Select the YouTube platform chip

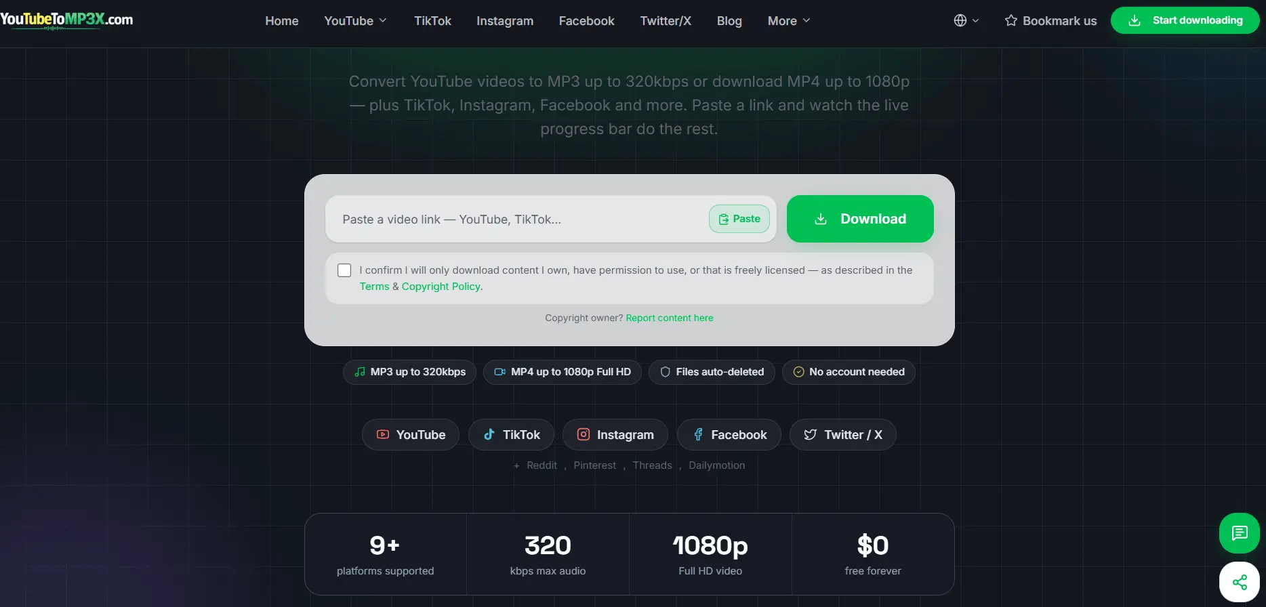tap(411, 435)
